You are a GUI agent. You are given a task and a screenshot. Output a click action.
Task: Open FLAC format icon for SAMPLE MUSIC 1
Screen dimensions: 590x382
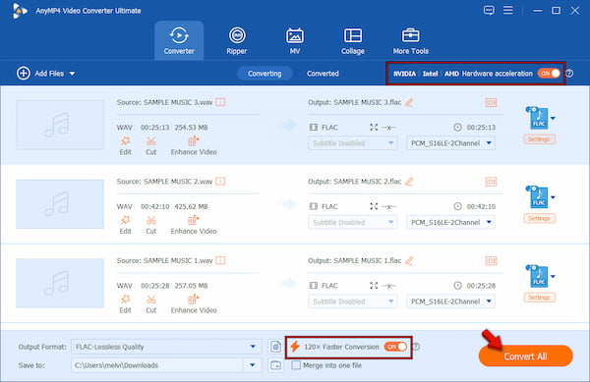(538, 277)
